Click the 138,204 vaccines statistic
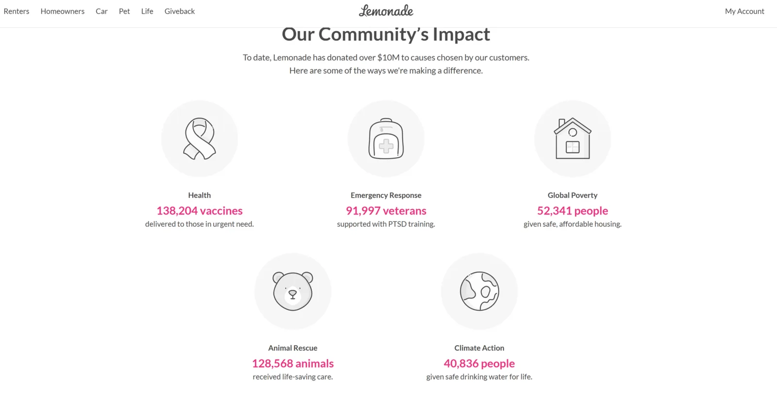 pyautogui.click(x=200, y=211)
